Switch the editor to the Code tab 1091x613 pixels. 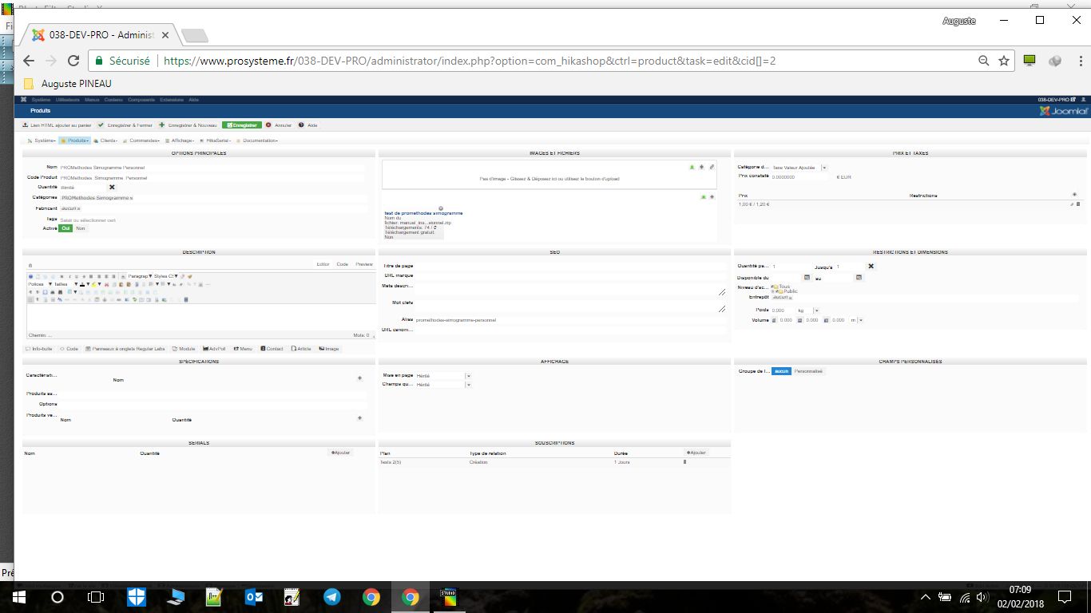point(343,264)
